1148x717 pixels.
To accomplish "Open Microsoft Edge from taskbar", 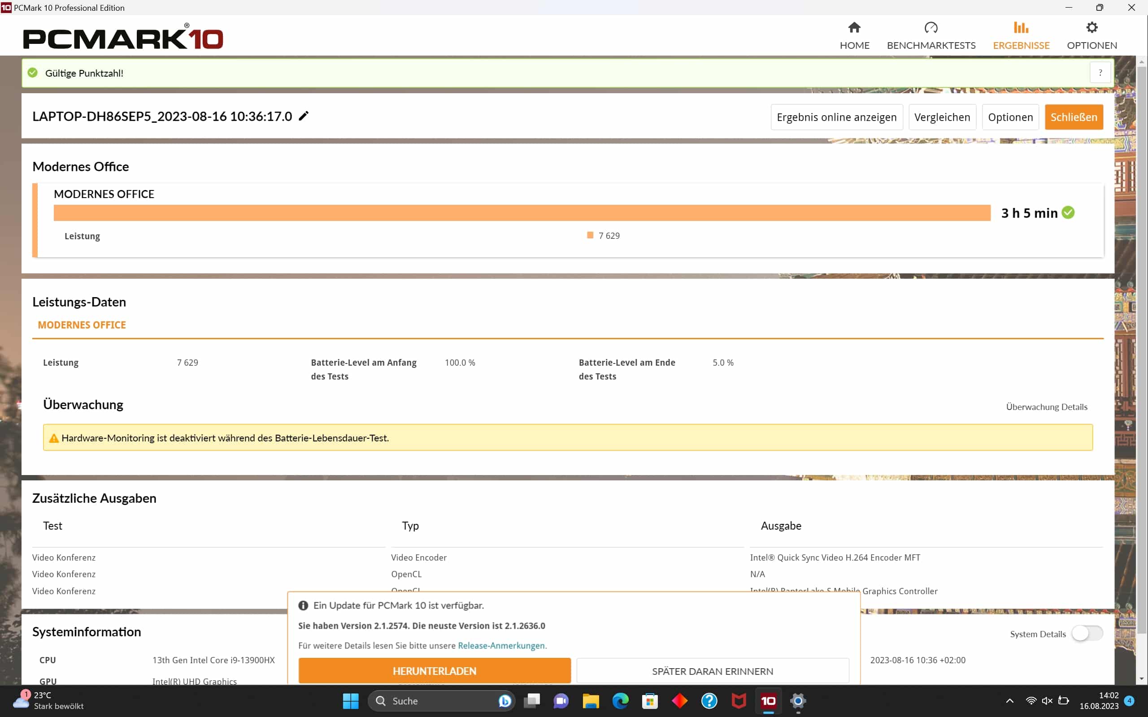I will tap(620, 701).
